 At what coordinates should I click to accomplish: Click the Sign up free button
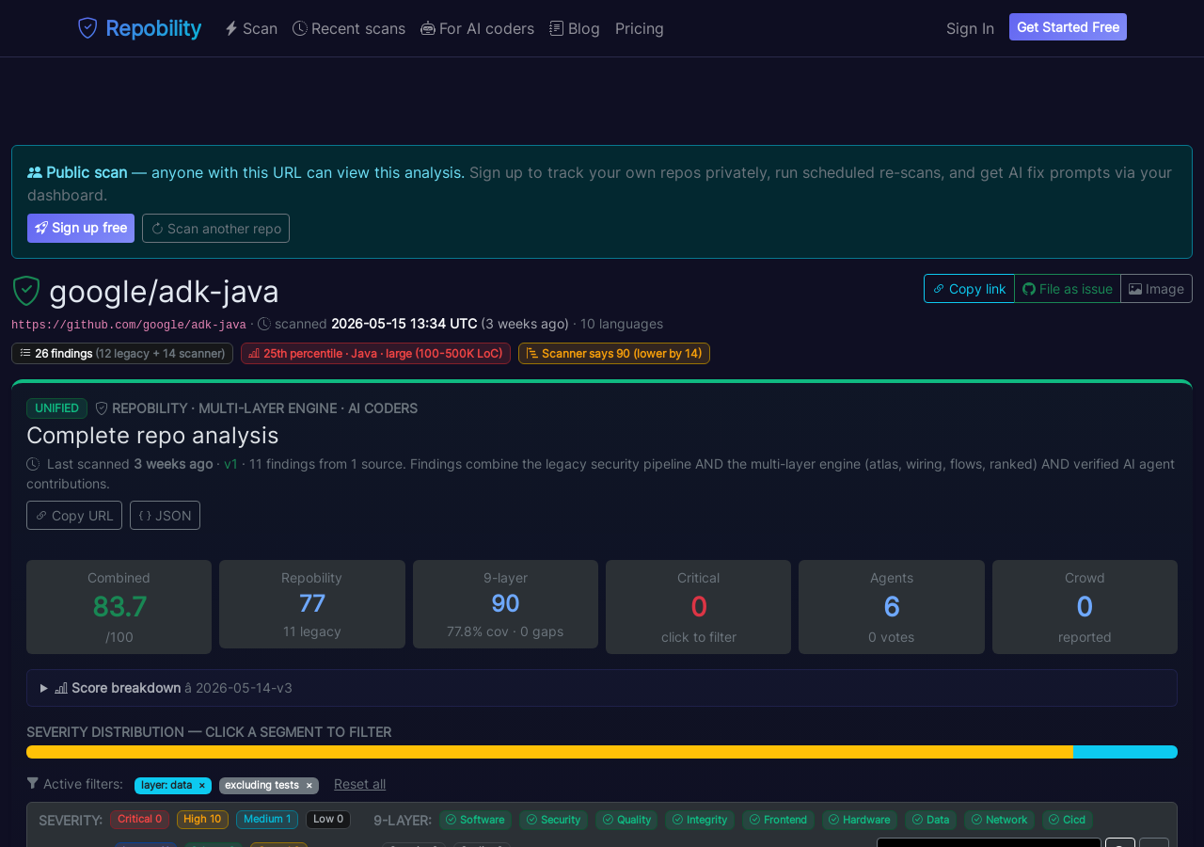pyautogui.click(x=81, y=228)
